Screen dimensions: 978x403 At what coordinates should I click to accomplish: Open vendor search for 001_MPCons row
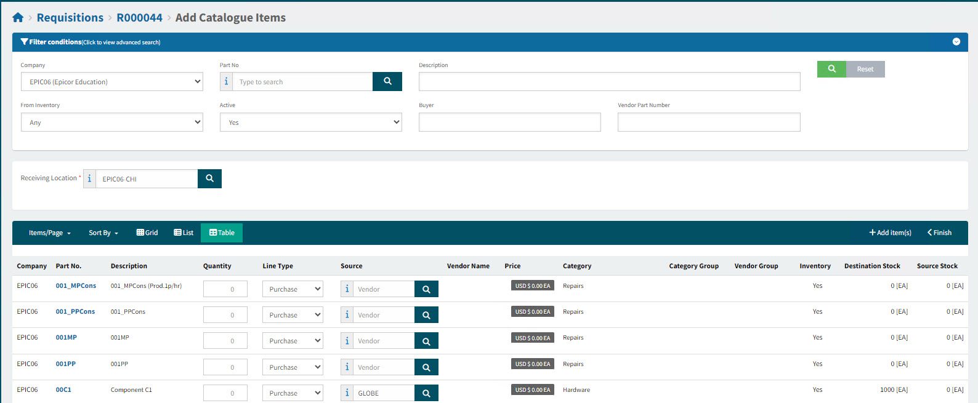pos(426,289)
